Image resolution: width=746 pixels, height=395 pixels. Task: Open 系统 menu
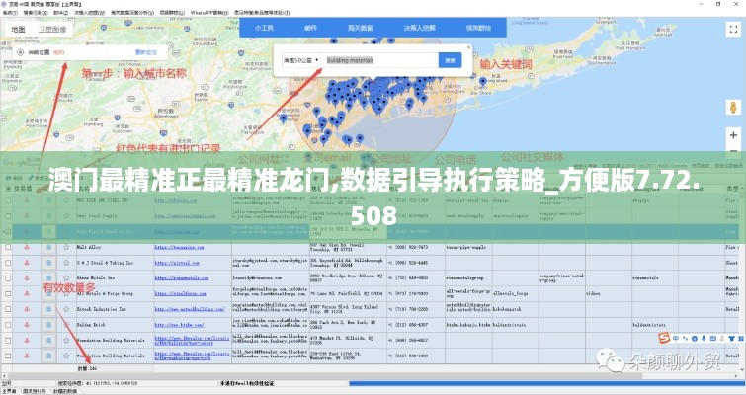pos(9,13)
